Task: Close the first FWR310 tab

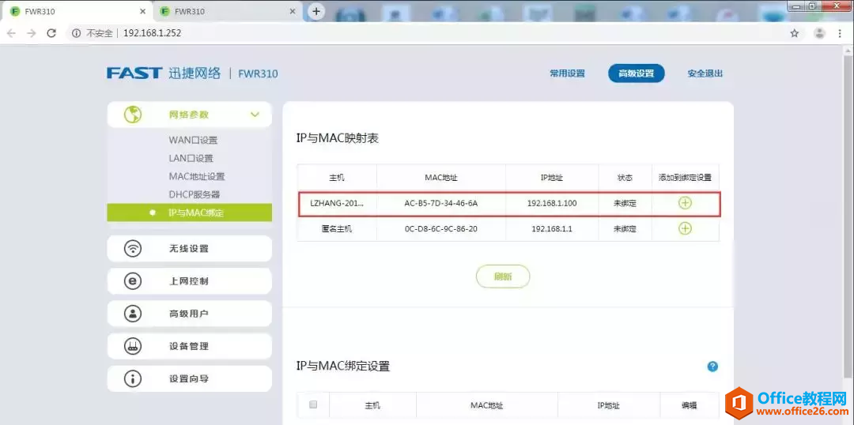Action: [142, 11]
